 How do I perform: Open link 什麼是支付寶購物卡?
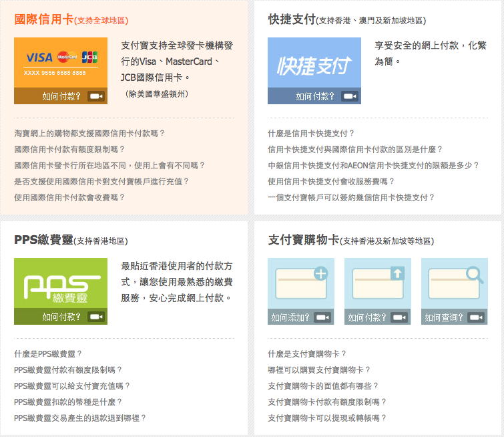point(307,354)
